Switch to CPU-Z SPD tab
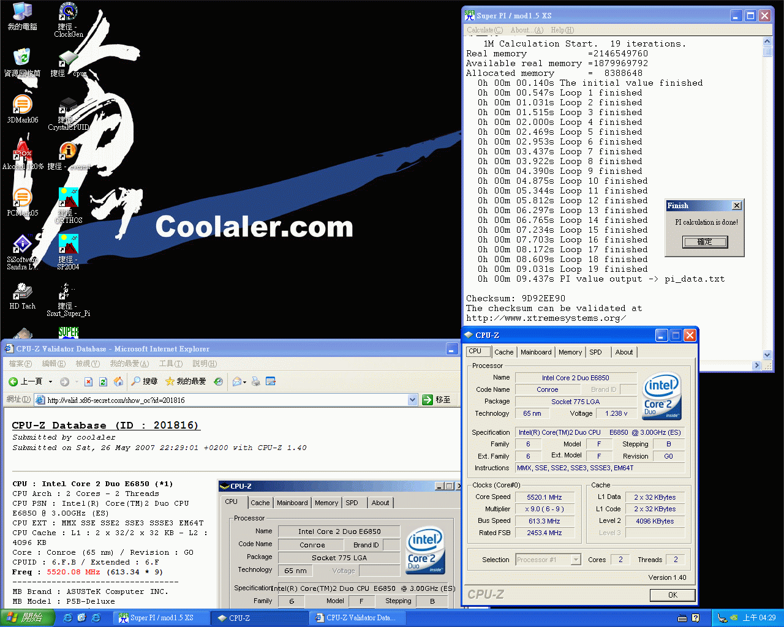This screenshot has width=784, height=627. [596, 352]
